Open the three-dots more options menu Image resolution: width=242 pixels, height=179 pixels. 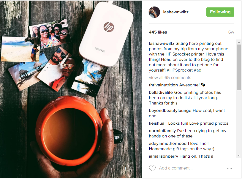coord(231,168)
